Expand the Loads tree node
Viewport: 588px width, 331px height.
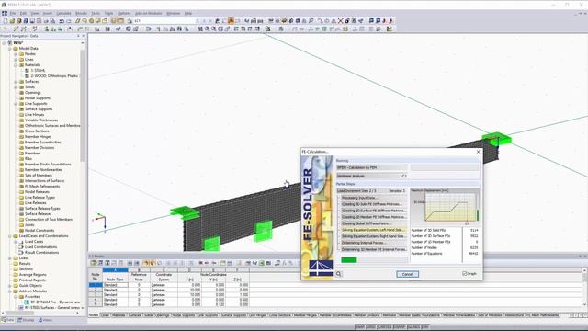10,258
